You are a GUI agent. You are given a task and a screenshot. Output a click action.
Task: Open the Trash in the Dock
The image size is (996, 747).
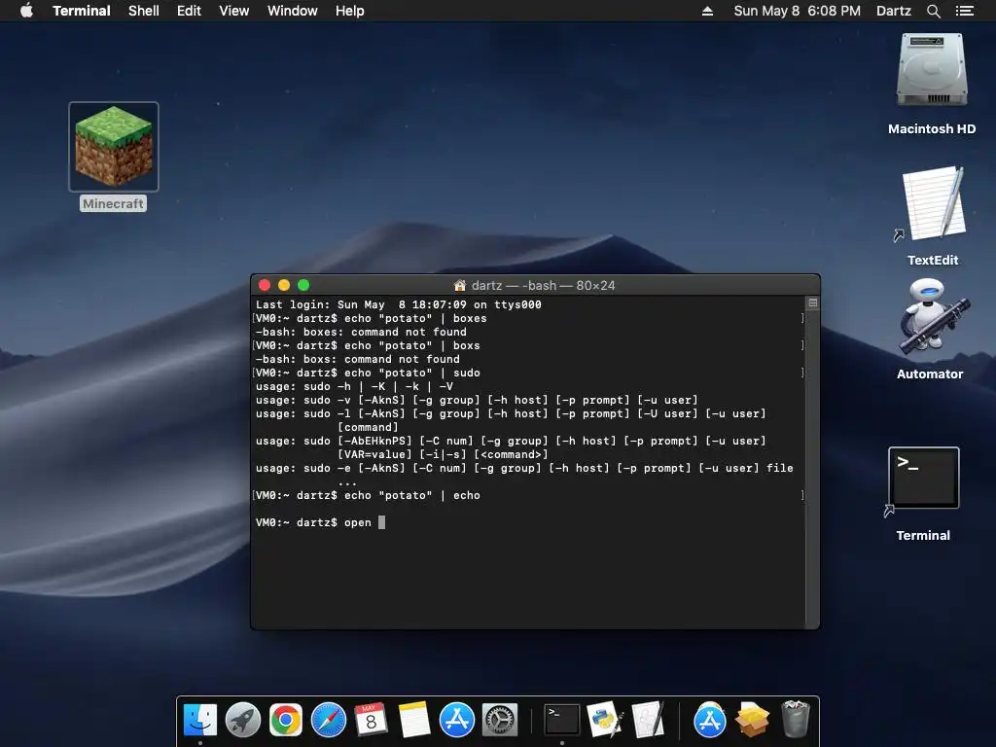795,720
